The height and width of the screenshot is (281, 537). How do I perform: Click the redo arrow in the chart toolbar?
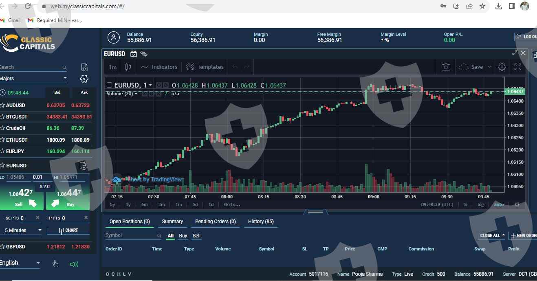pos(246,67)
